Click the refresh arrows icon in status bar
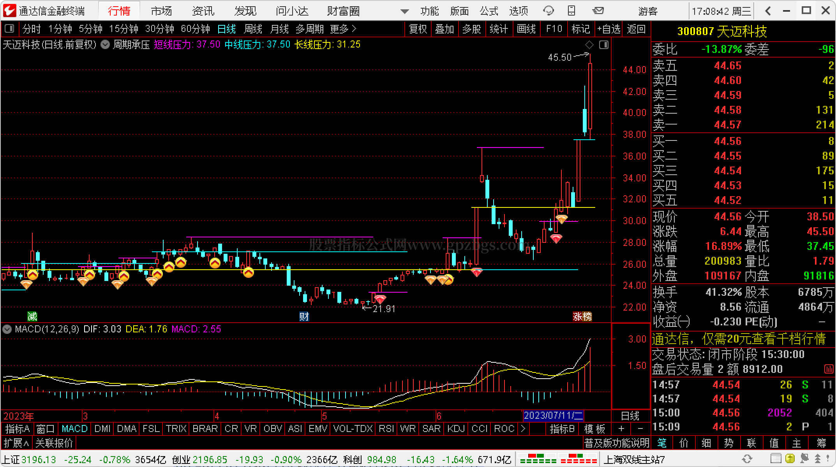 pos(747,459)
